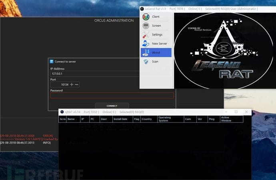This screenshot has height=180, width=276.
Task: Select the Scan label in LeGend Rat
Action: (x=155, y=62)
